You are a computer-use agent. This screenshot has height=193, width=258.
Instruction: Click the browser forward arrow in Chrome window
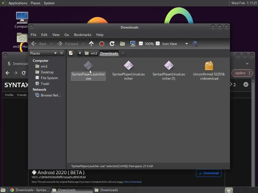pyautogui.click(x=16, y=73)
